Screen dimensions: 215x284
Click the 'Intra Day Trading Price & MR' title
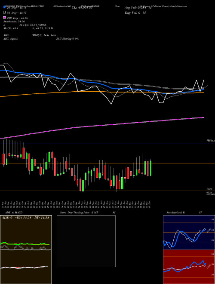point(79,213)
